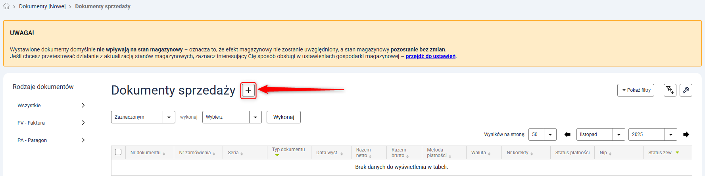Sort by Nr dokumentu column arrows
The height and width of the screenshot is (176, 705).
[x=164, y=153]
